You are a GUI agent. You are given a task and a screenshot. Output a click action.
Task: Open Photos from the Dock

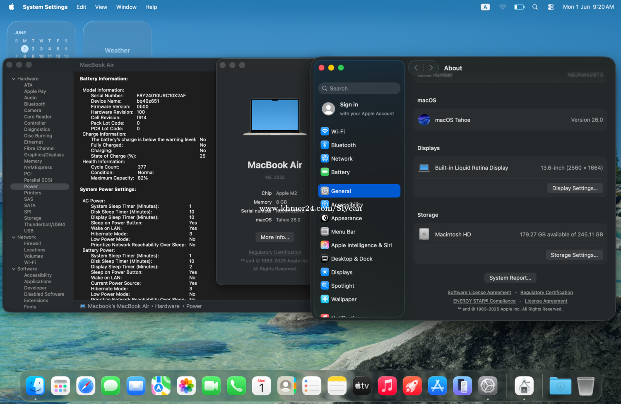[186, 386]
